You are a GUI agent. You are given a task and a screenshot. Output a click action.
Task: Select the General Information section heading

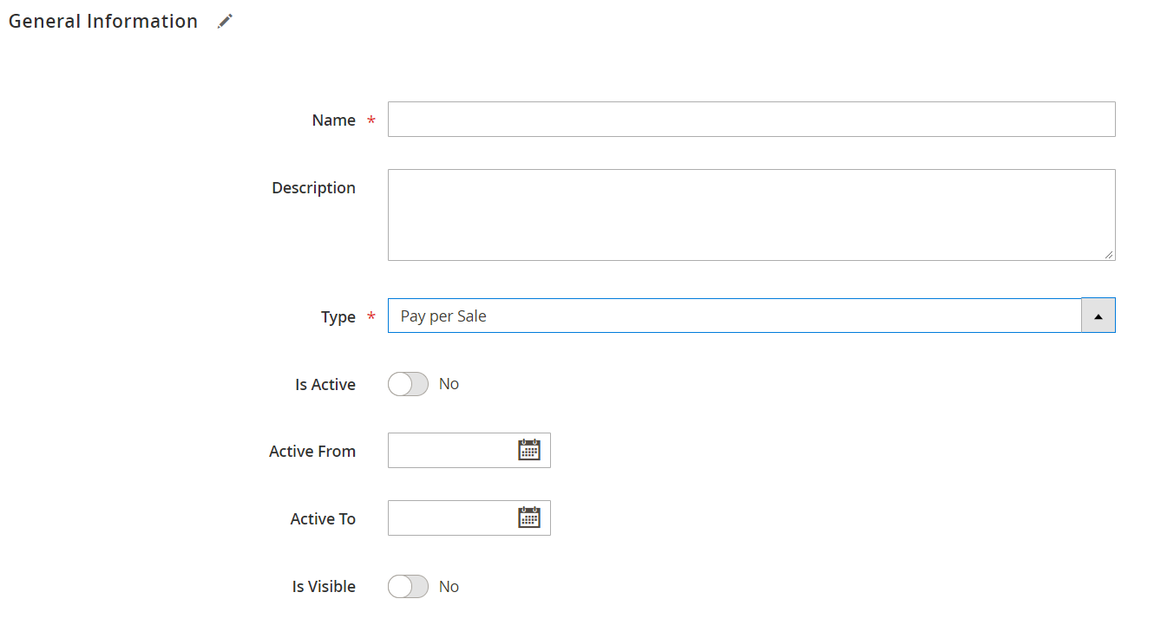103,22
